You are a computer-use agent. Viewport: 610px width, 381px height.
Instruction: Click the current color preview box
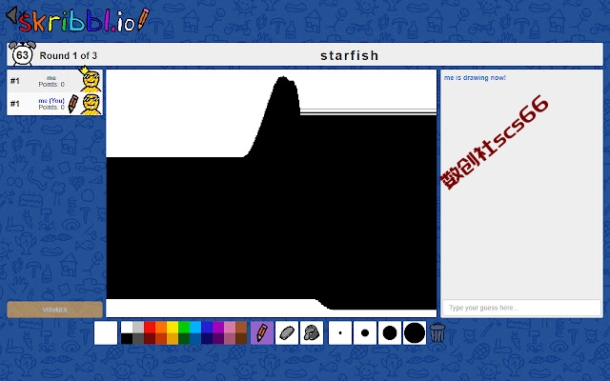tap(106, 332)
